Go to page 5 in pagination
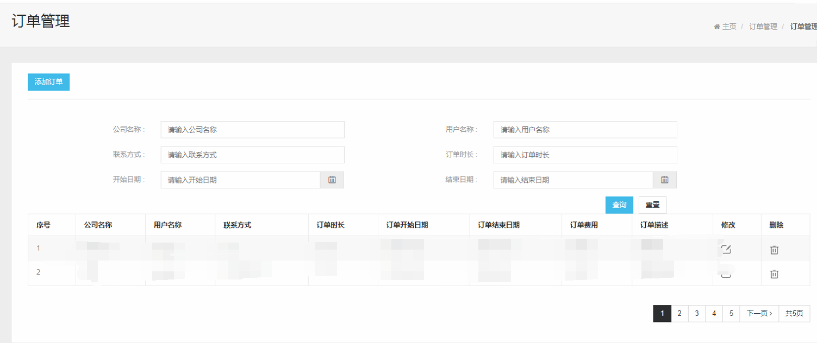The width and height of the screenshot is (817, 343). [x=731, y=313]
